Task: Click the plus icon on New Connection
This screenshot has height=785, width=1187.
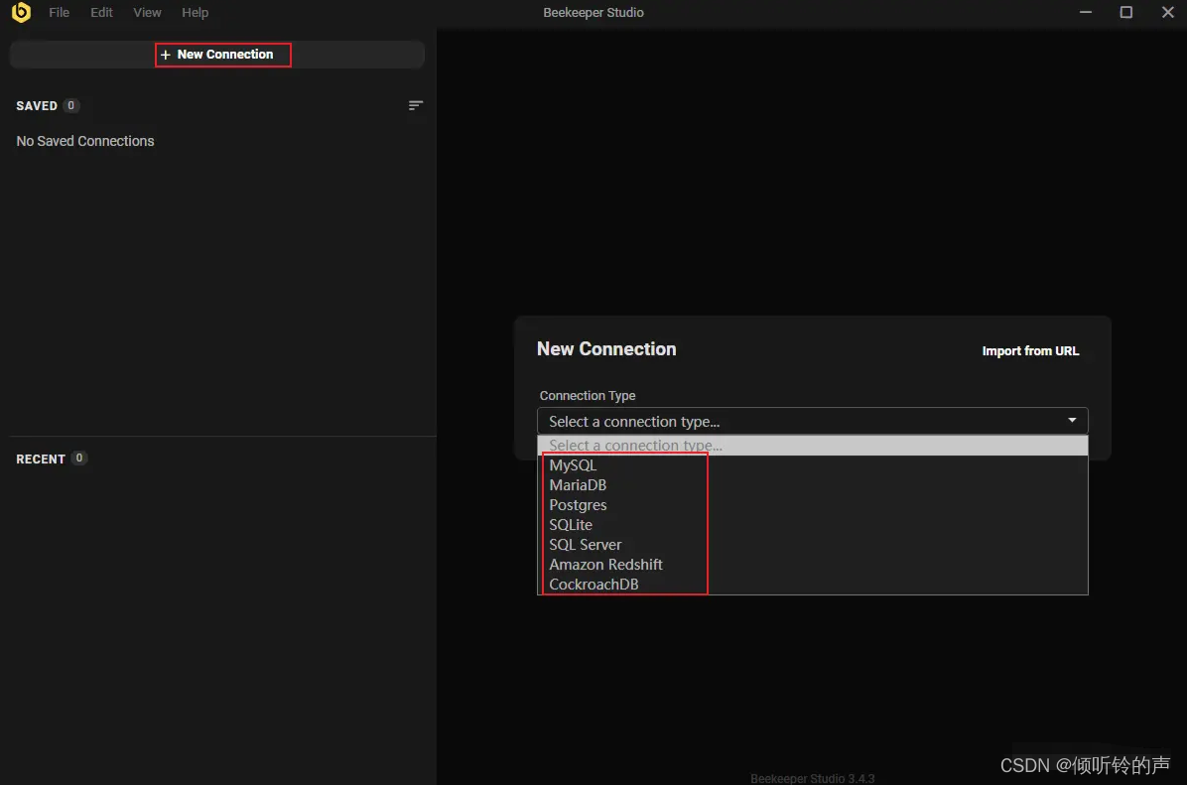Action: point(165,55)
